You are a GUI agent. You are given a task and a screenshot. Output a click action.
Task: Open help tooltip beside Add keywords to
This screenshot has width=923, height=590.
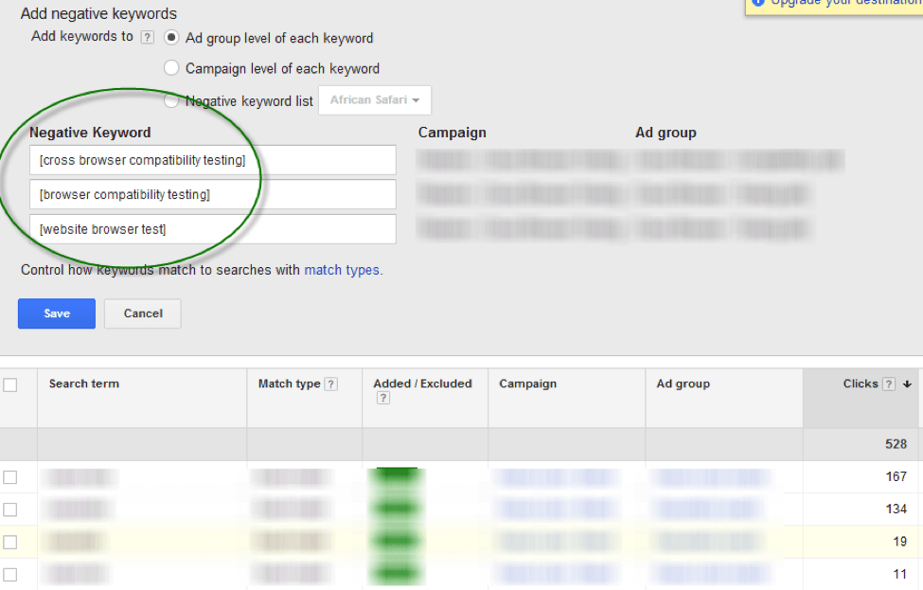tap(148, 37)
